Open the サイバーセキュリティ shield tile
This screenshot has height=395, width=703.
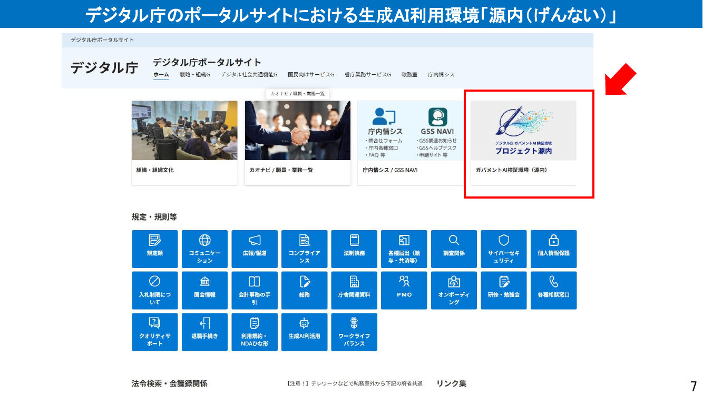(504, 249)
